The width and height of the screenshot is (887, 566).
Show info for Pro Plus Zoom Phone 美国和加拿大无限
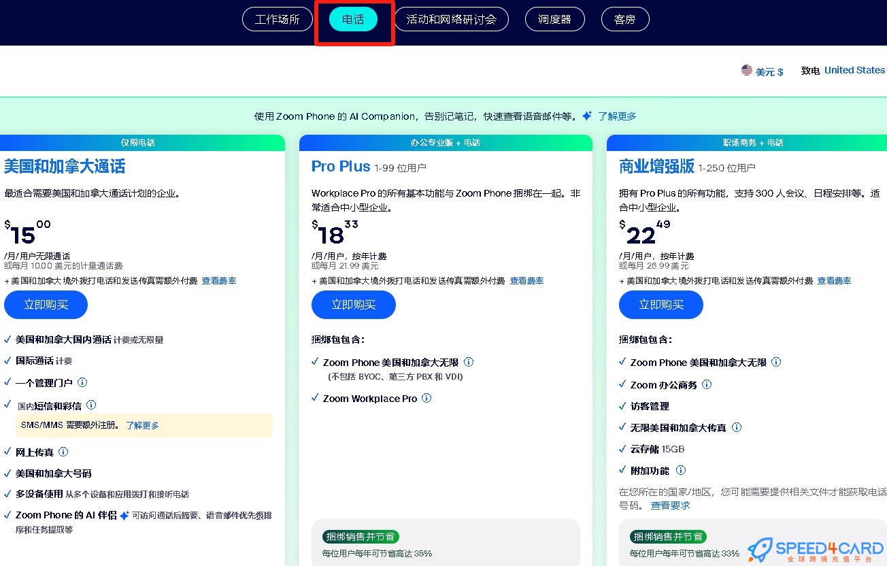(469, 362)
